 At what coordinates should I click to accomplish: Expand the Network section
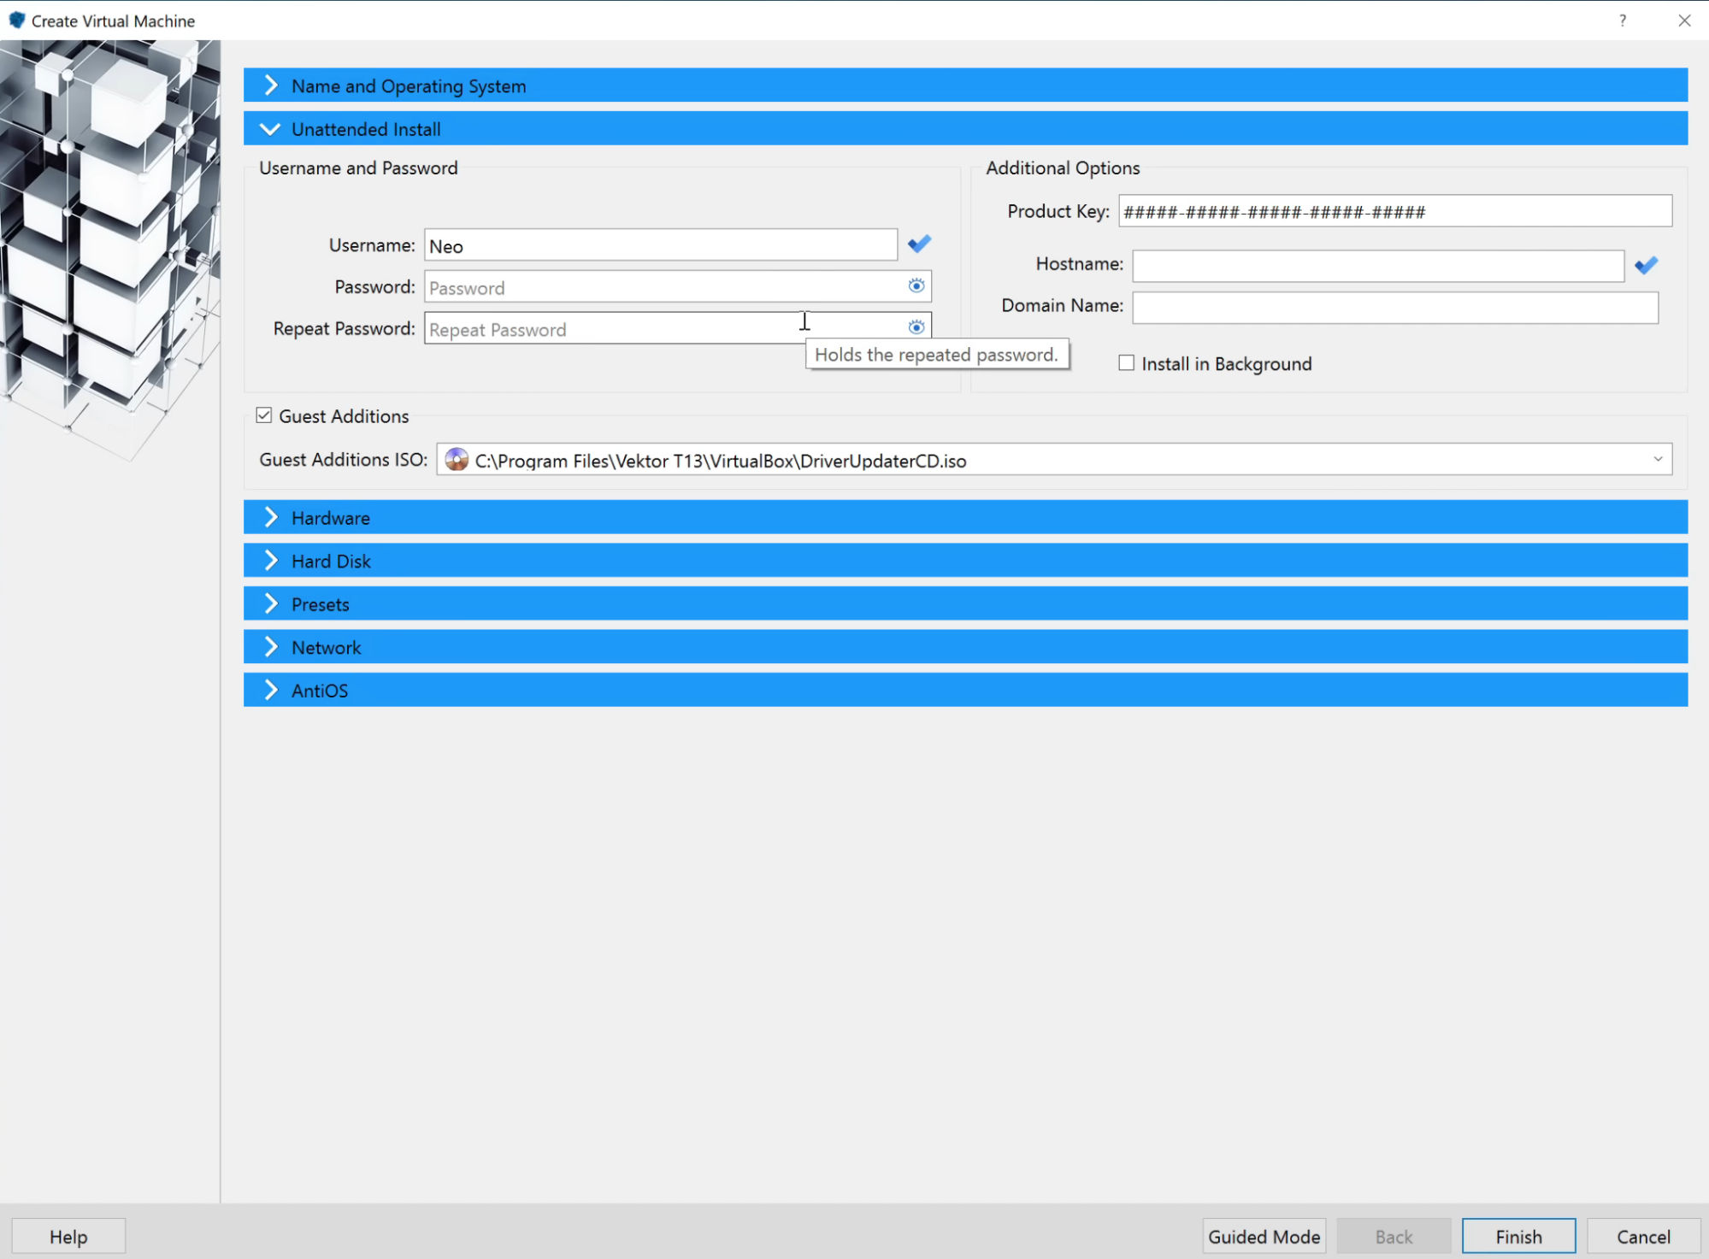click(x=965, y=647)
